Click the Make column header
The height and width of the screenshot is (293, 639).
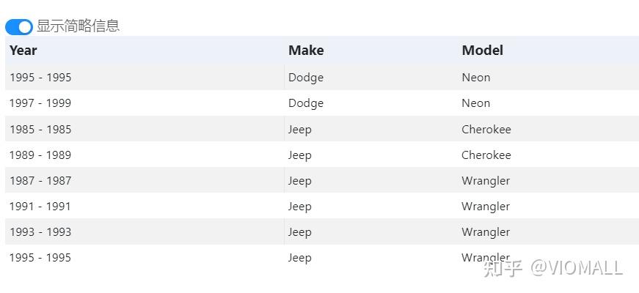click(306, 51)
